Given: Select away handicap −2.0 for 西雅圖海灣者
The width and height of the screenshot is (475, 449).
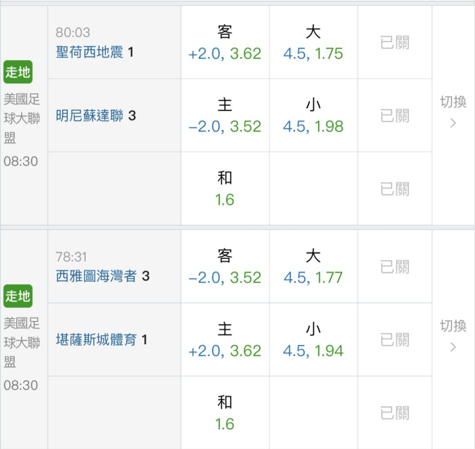Looking at the screenshot, I should pyautogui.click(x=225, y=266).
